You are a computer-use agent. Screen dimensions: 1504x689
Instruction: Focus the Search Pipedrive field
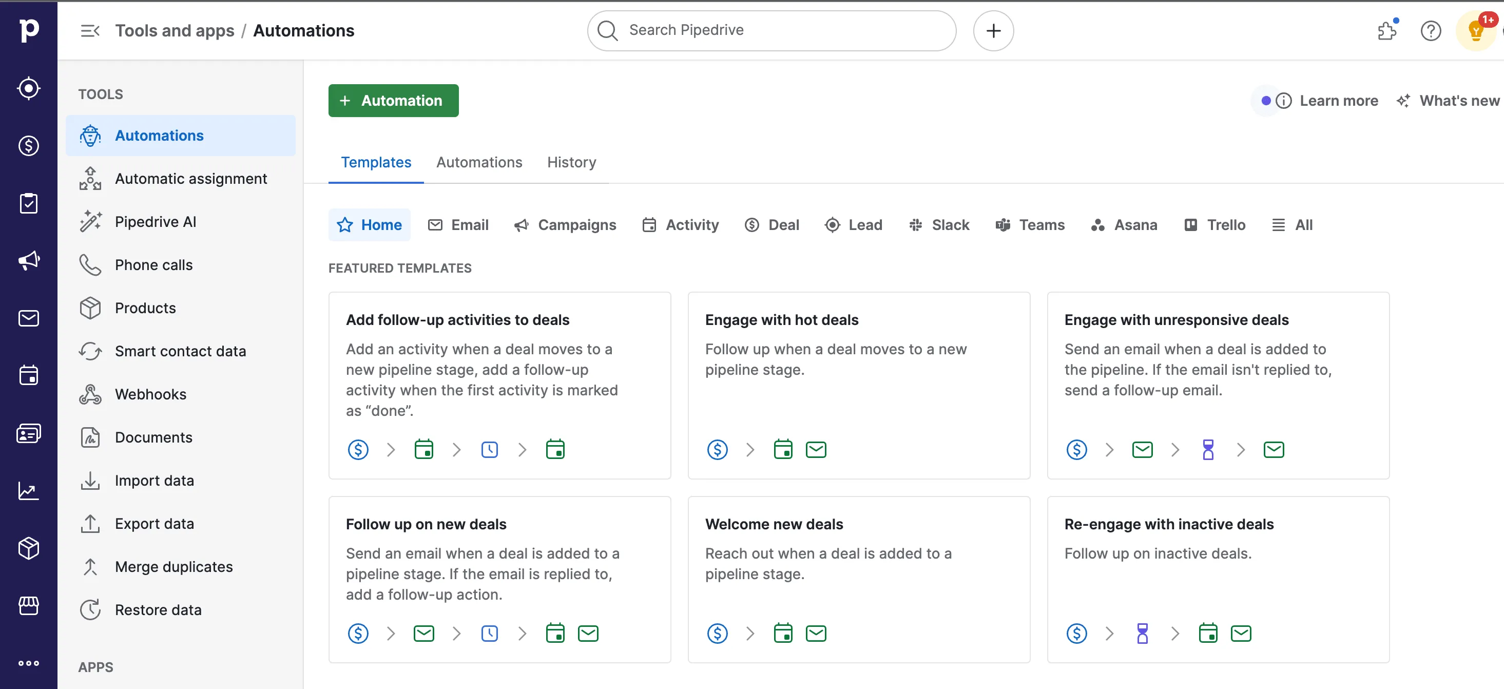(x=772, y=30)
